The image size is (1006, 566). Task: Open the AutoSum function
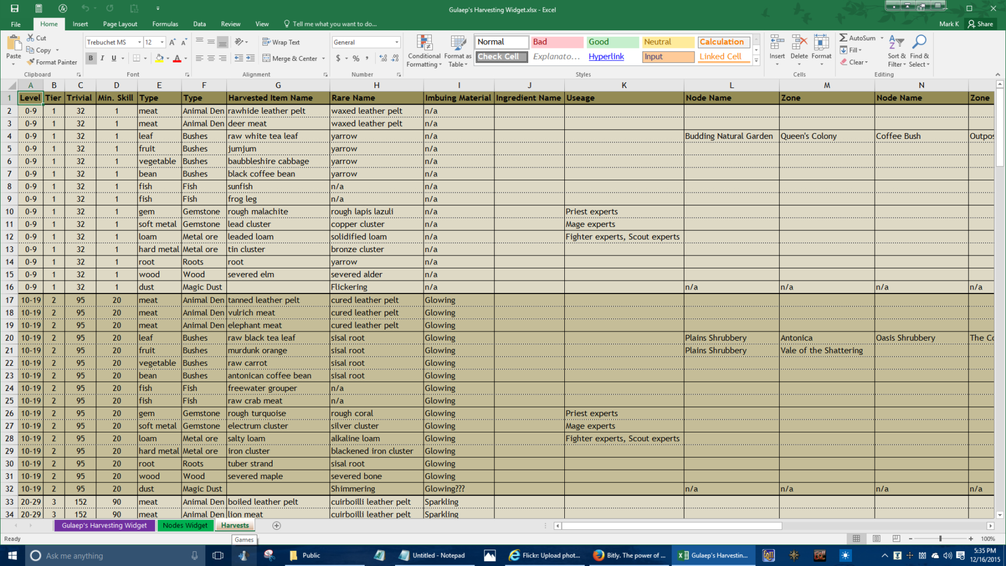click(x=858, y=37)
